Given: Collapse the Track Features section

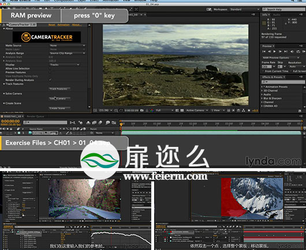Looking at the screenshot, I should pyautogui.click(x=4, y=84).
